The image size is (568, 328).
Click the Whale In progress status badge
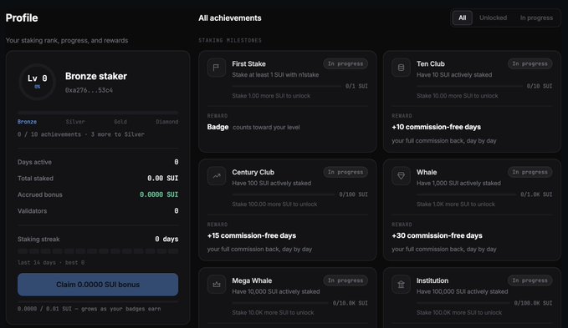pyautogui.click(x=530, y=172)
